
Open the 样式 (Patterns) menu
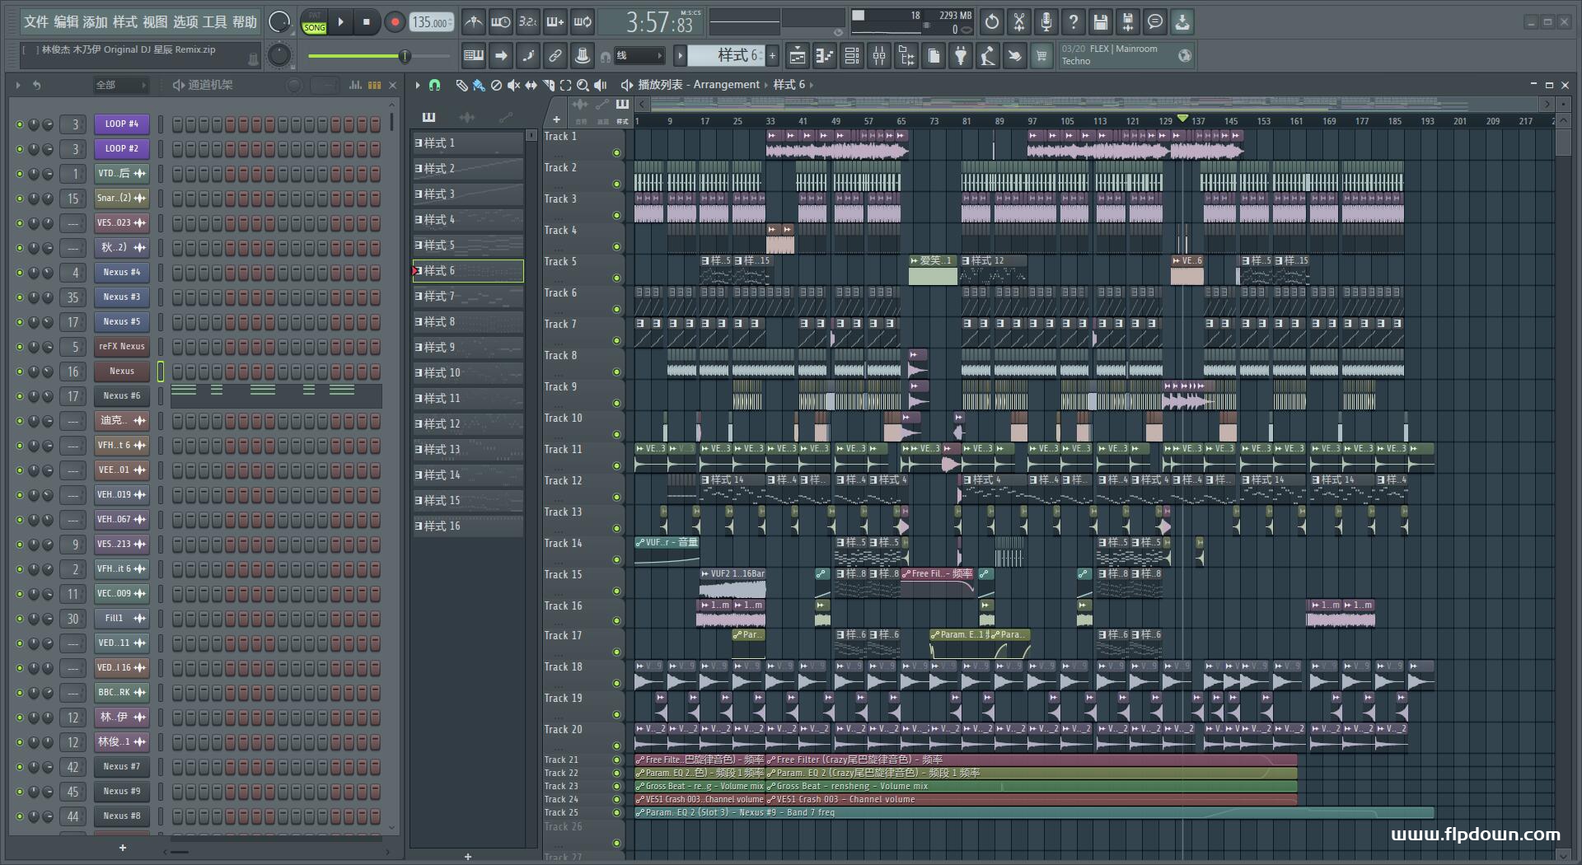tap(125, 22)
